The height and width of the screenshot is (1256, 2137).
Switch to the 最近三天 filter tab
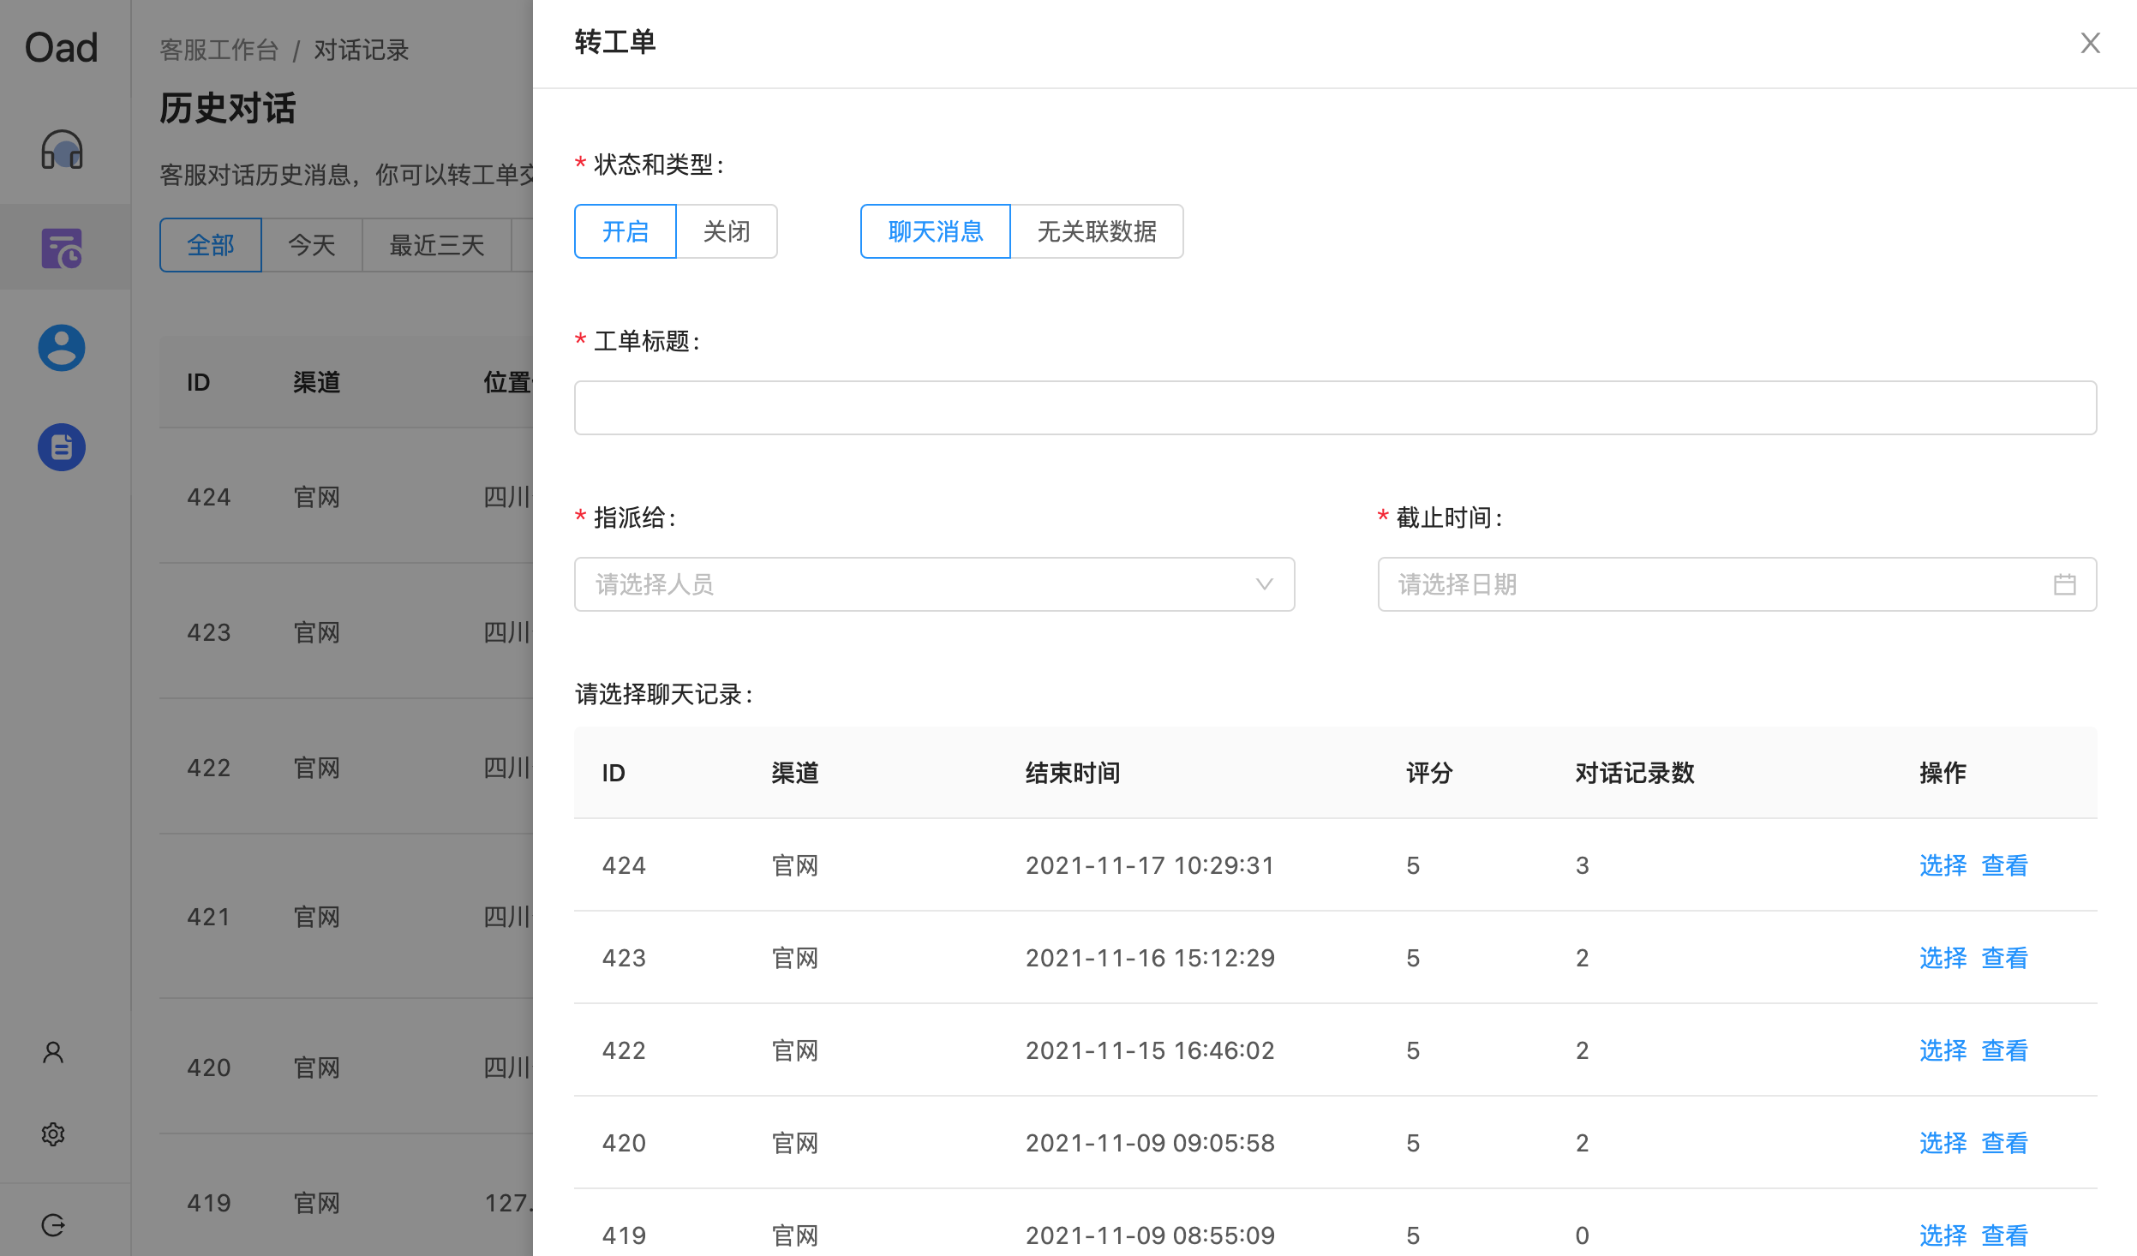coord(437,245)
